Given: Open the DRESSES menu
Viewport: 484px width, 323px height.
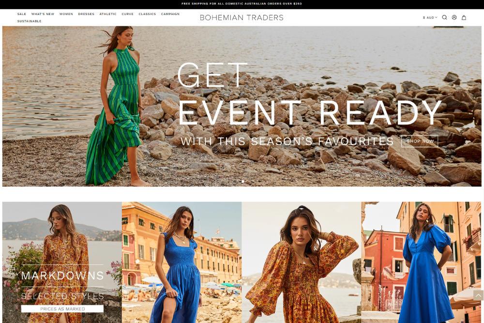Looking at the screenshot, I should tap(86, 14).
